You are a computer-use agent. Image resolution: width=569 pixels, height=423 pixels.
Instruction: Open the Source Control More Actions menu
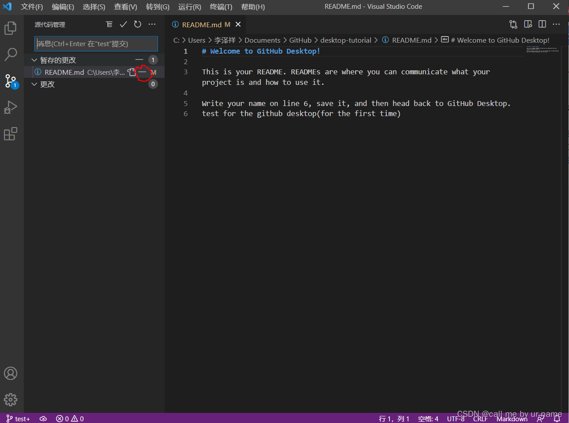click(152, 24)
